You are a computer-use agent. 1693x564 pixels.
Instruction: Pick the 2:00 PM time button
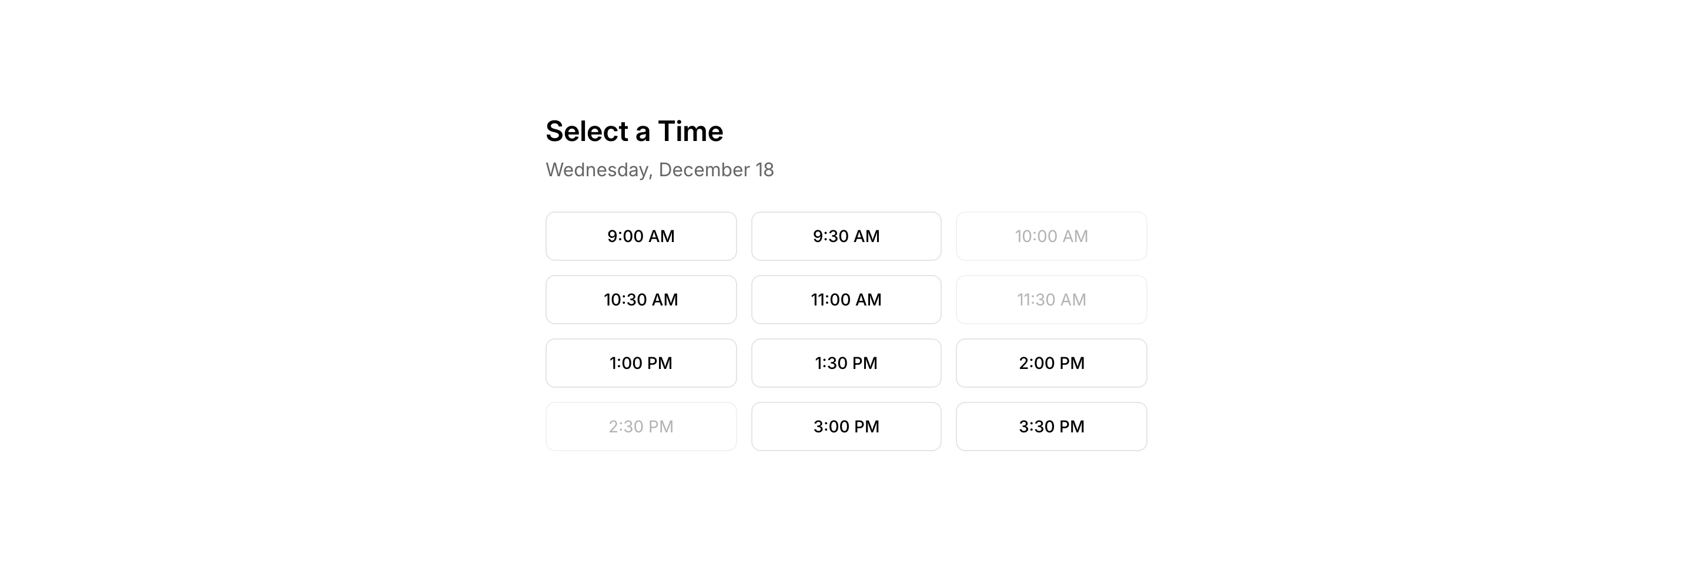click(x=1051, y=363)
